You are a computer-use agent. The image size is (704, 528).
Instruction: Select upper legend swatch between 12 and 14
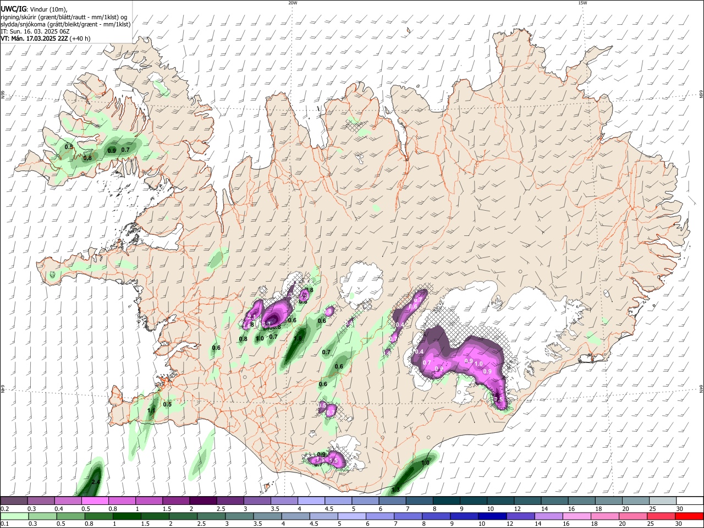pos(527,501)
